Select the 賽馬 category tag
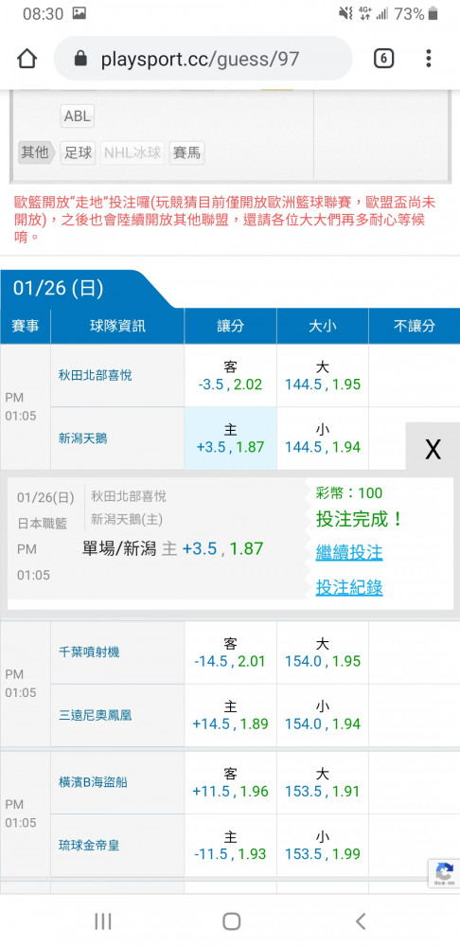The width and height of the screenshot is (460, 947). point(186,152)
